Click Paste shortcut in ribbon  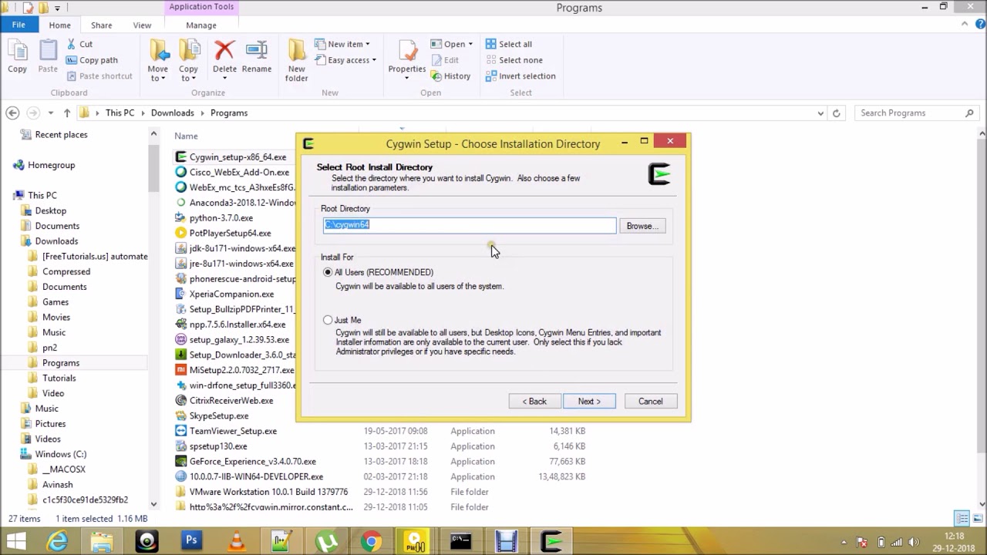99,76
